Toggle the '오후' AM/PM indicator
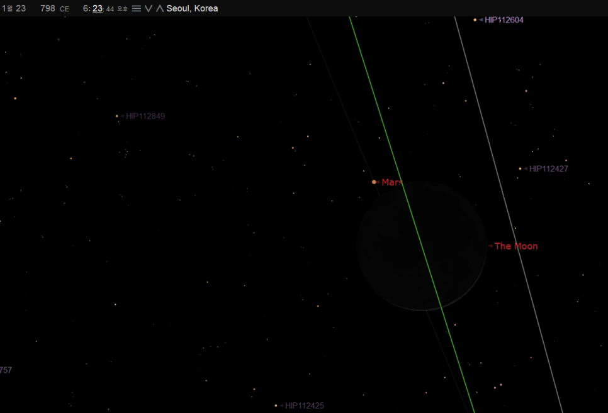608x413 pixels. (122, 9)
